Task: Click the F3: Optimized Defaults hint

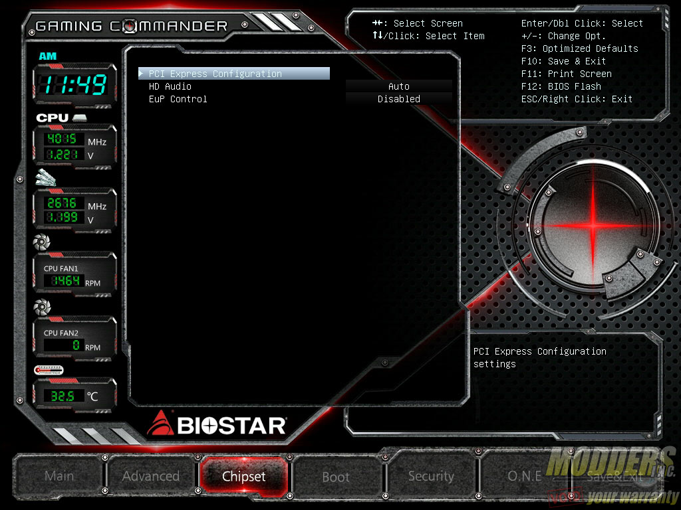Action: [579, 48]
